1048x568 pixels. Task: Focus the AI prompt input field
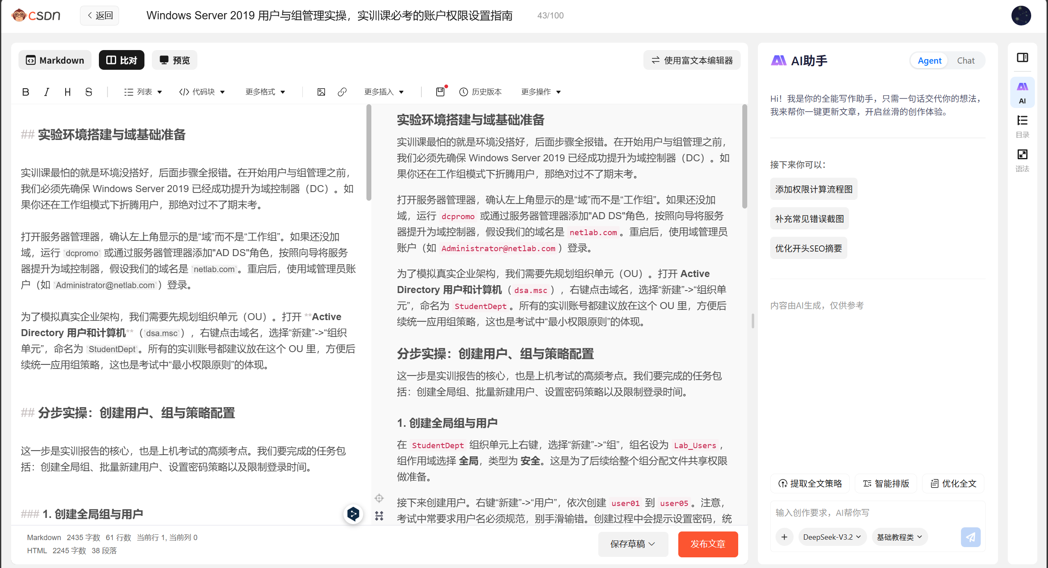877,513
